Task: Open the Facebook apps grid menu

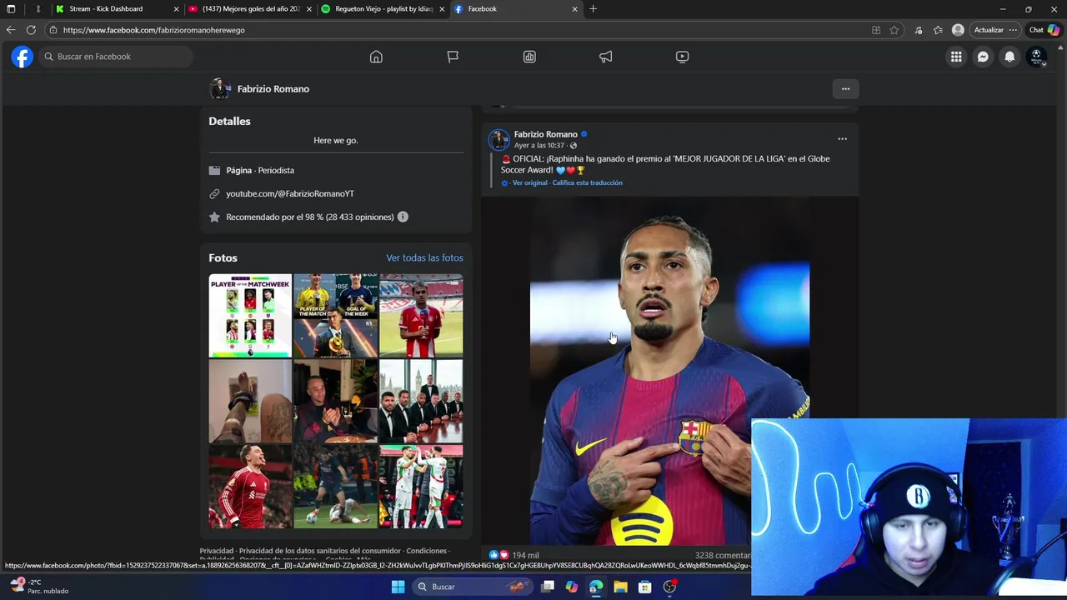Action: 956,57
